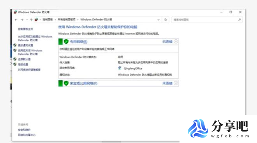
Task: Select 控制面板 breadcrumb in address bar
Action: [x=48, y=19]
